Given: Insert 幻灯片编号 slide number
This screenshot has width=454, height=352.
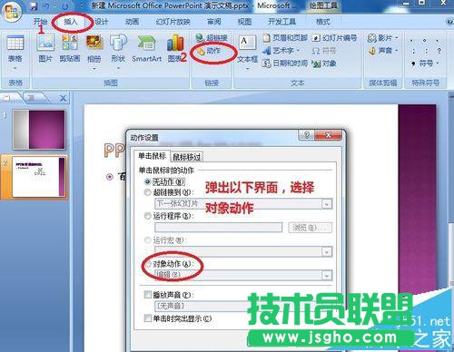Looking at the screenshot, I should [335, 38].
